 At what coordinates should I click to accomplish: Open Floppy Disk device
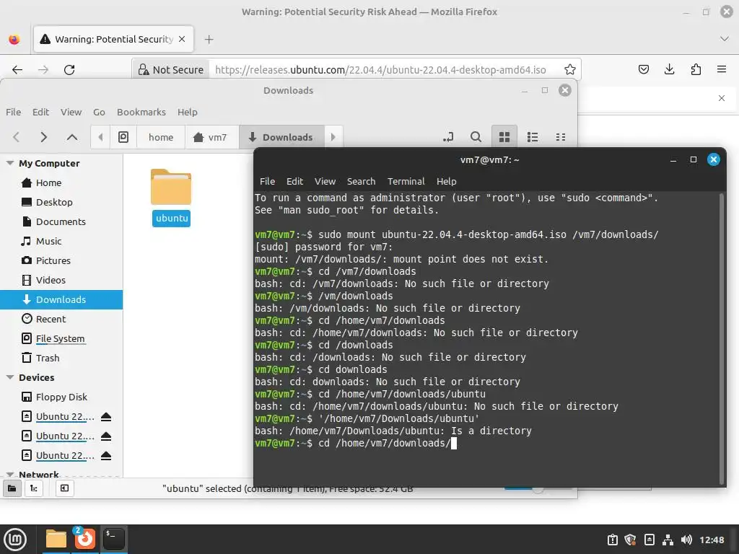pos(61,397)
